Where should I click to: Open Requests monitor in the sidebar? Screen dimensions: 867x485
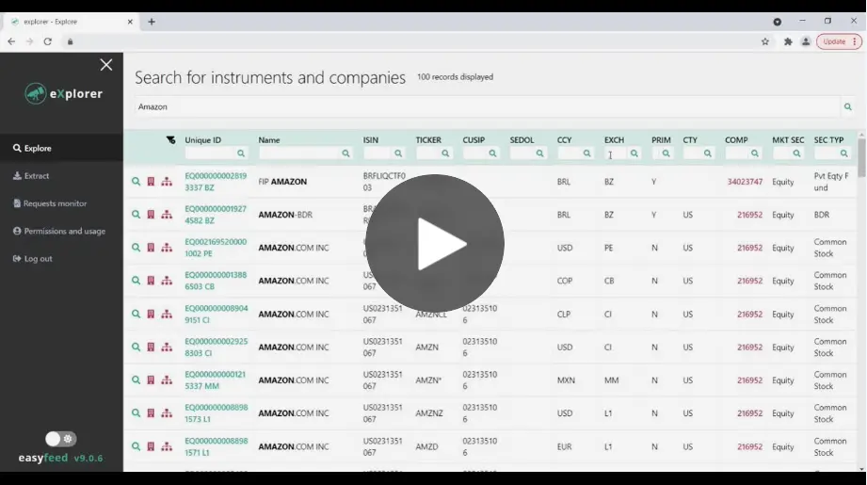[x=50, y=203]
